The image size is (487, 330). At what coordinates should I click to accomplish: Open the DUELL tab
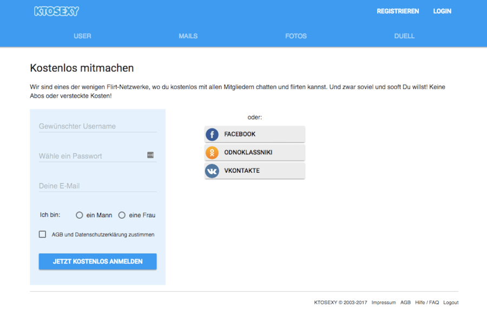point(404,36)
